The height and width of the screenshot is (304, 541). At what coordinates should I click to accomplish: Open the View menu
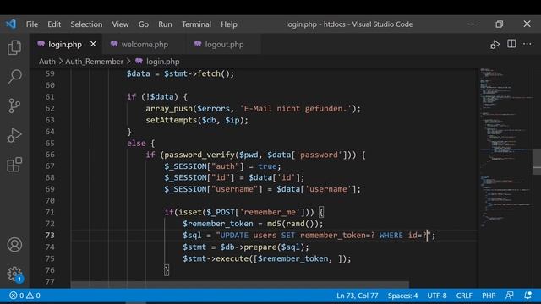tap(120, 24)
